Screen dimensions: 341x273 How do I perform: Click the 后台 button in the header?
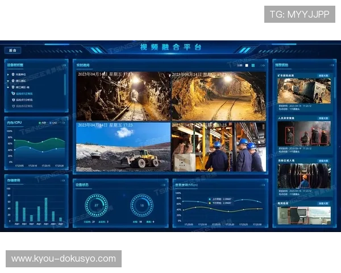[x=13, y=50]
